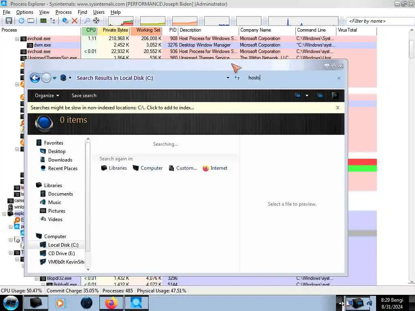Click the Back arrow in the search window
Viewport: 415px width, 311px height.
[x=35, y=78]
